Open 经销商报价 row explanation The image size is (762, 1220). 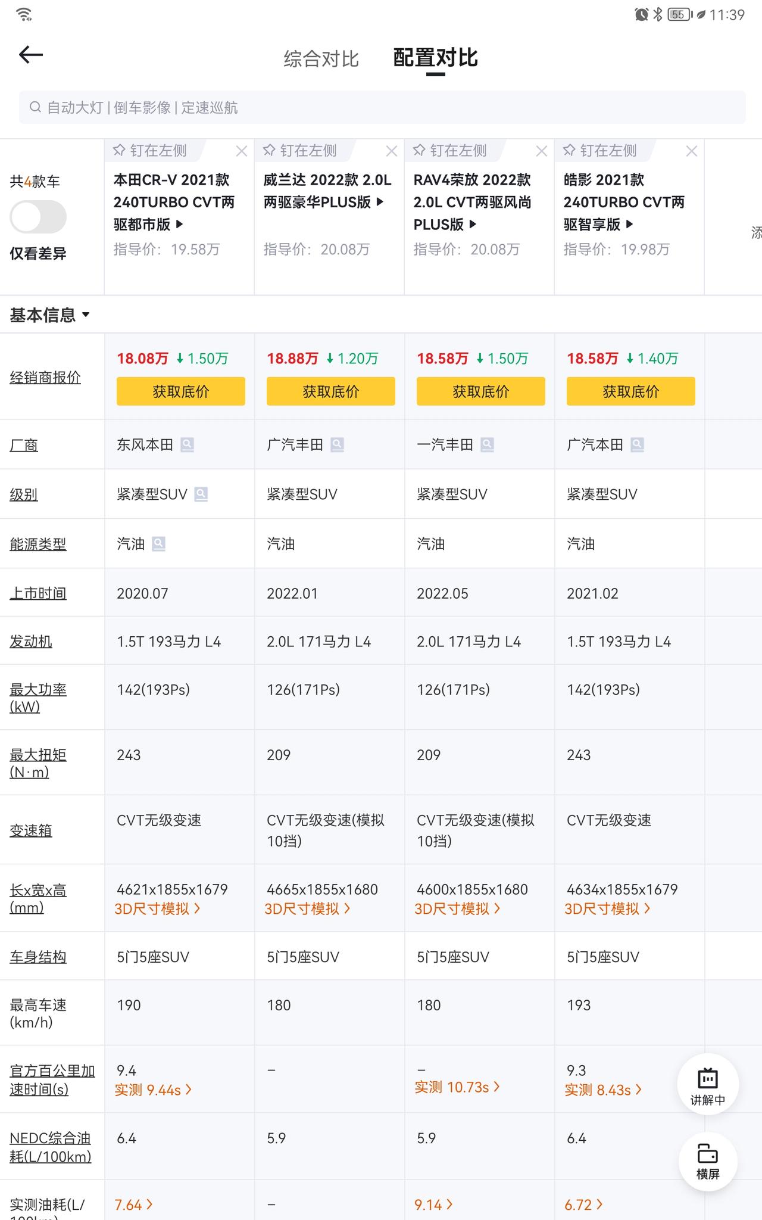[x=45, y=377]
